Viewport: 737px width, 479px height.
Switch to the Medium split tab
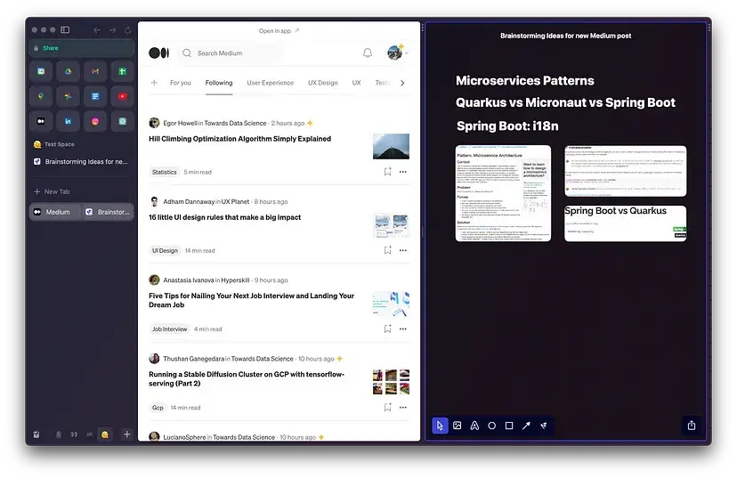pyautogui.click(x=55, y=212)
